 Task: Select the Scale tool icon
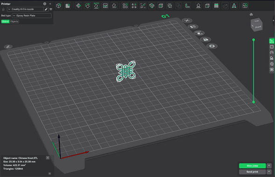143,6
